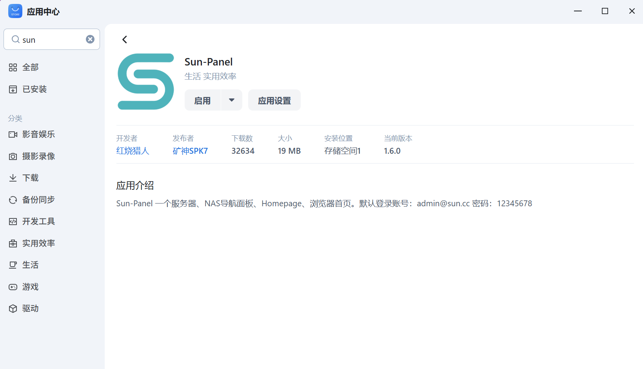Screen dimensions: 643x369
Task: Click the 已安装 installed icon
Action: coord(13,89)
